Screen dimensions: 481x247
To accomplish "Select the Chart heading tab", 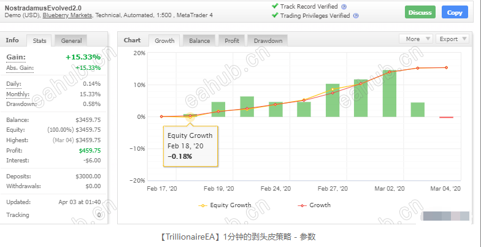I will [133, 40].
